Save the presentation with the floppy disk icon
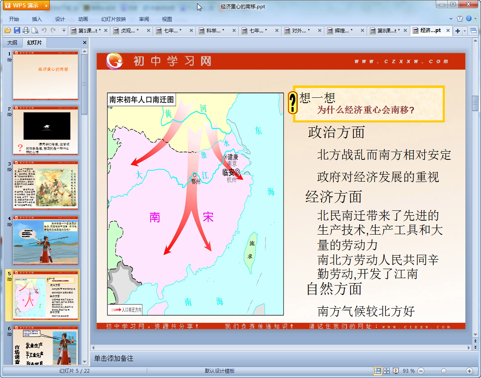The height and width of the screenshot is (378, 481). tap(17, 30)
